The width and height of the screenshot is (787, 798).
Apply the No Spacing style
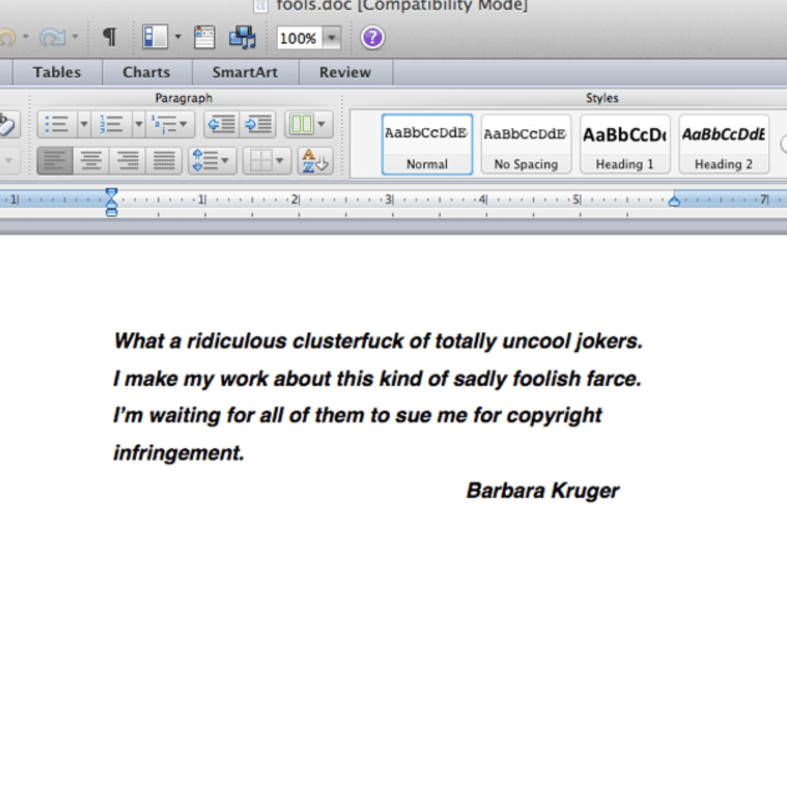tap(526, 144)
